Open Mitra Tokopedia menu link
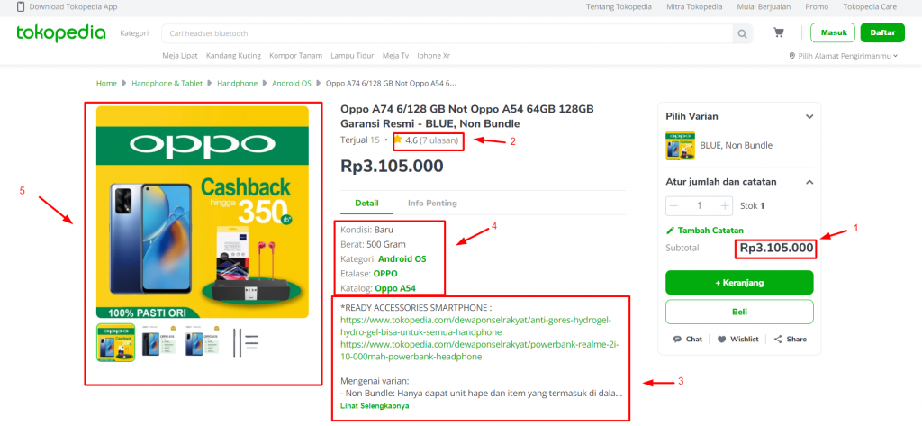 click(x=694, y=7)
